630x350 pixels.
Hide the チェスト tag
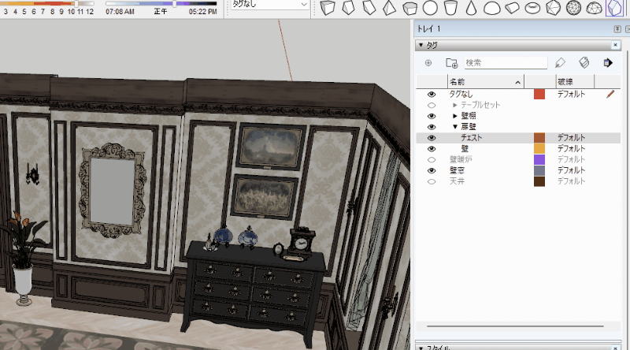tap(432, 138)
